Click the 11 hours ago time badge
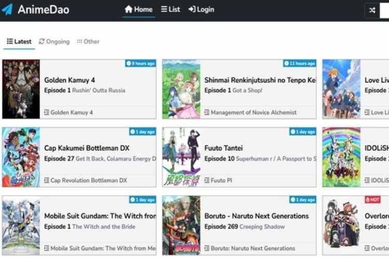This screenshot has width=389, height=259. (x=299, y=63)
